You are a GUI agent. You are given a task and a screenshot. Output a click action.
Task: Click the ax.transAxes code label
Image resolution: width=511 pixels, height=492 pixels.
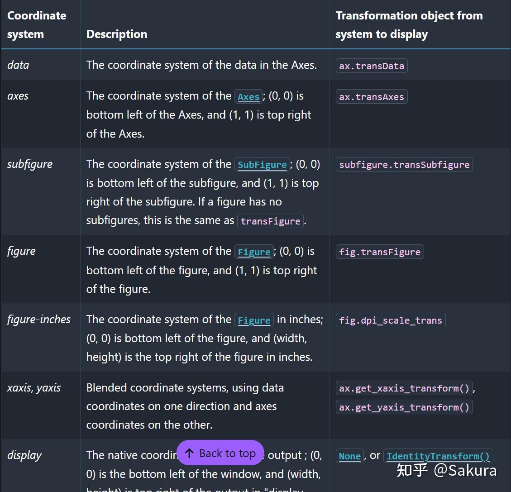pyautogui.click(x=372, y=97)
